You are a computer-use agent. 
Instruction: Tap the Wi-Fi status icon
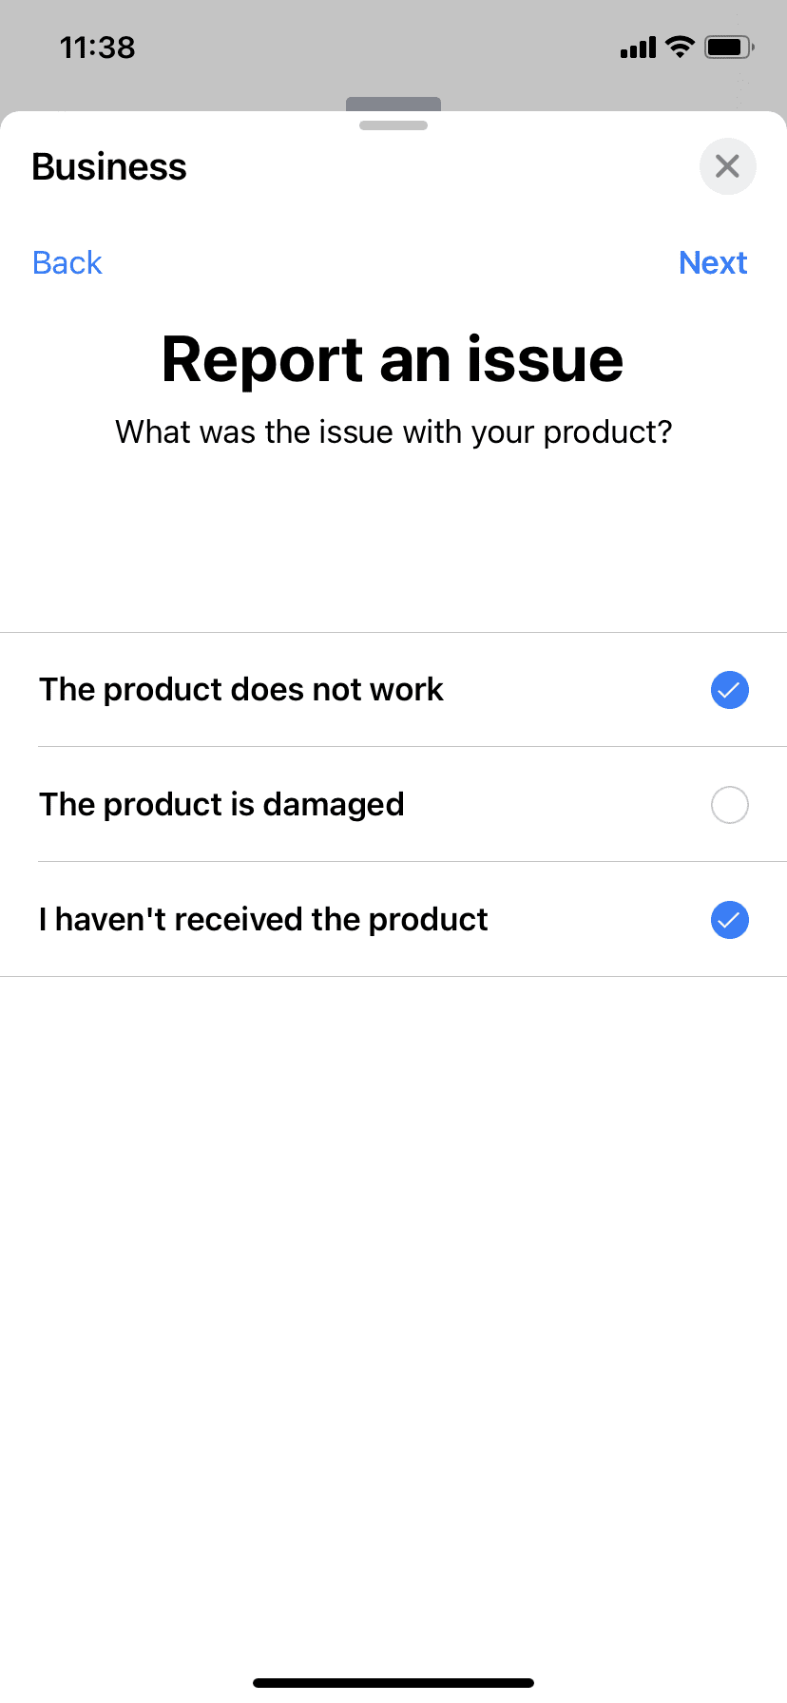coord(680,47)
